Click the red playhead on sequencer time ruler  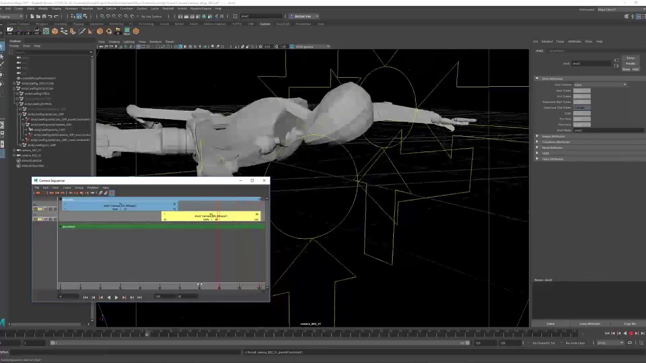click(219, 286)
